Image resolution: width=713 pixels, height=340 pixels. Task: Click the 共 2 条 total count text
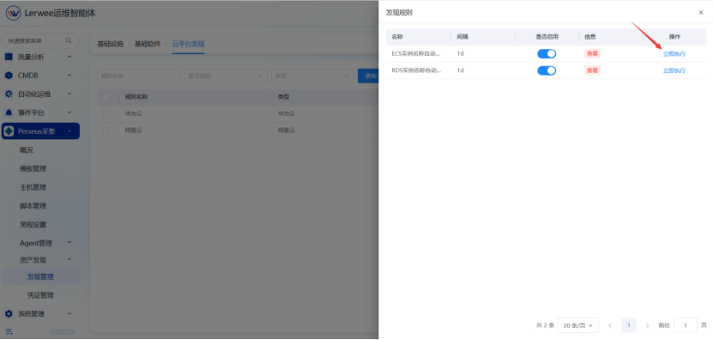click(x=545, y=325)
